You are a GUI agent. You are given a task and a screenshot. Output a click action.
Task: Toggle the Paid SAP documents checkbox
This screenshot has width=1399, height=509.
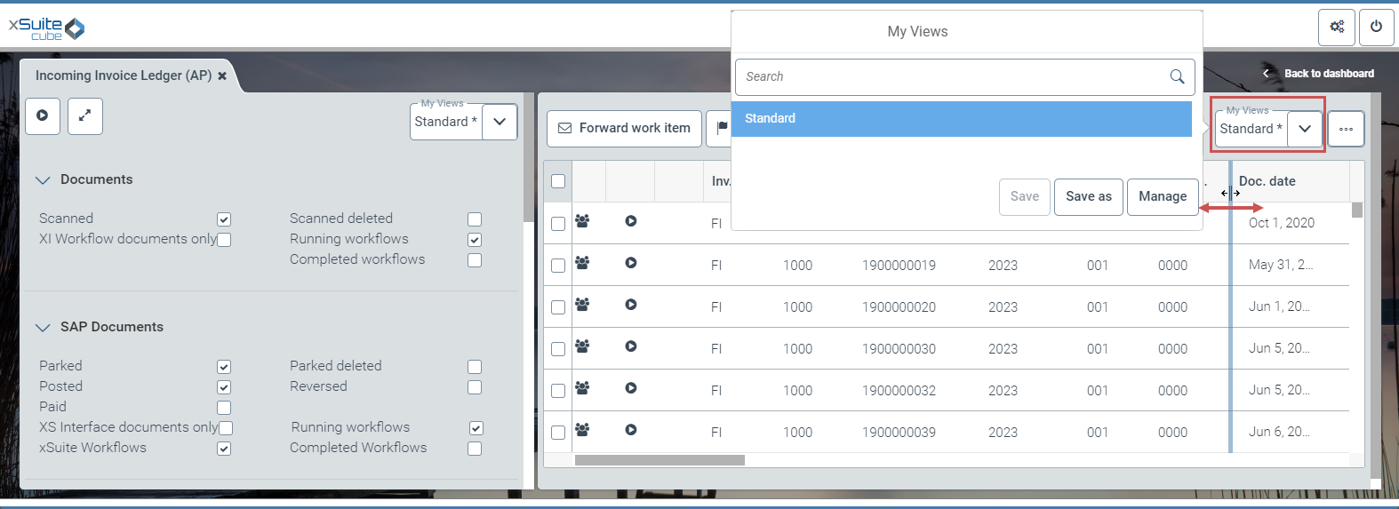point(224,408)
